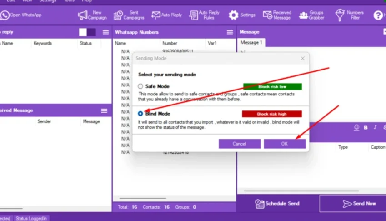386x221 pixels.
Task: Launch the Groups Grabber
Action: point(311,15)
